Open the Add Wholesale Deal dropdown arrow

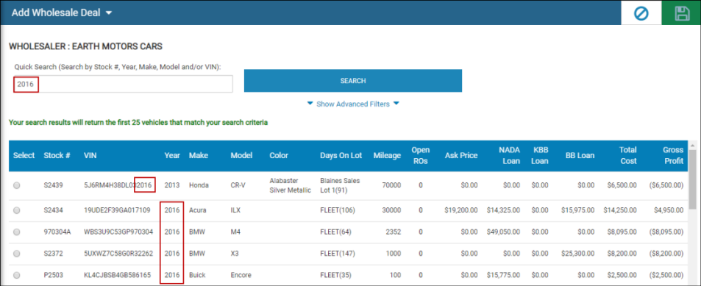click(109, 13)
